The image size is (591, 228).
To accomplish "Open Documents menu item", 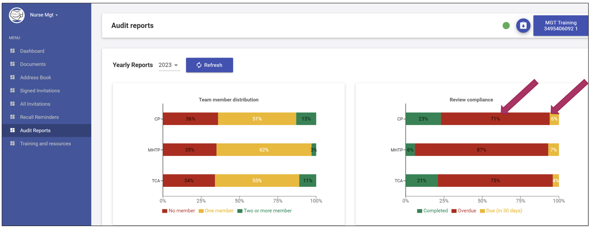I will coord(33,64).
